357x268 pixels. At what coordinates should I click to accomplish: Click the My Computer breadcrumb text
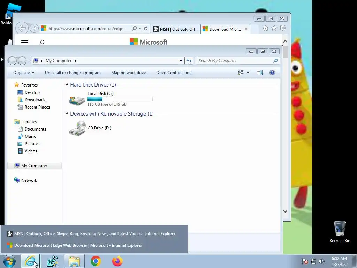pos(59,61)
